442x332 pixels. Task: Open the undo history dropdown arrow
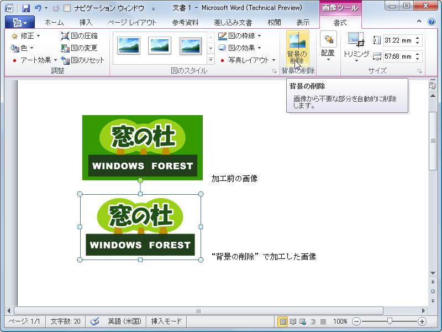[46, 8]
